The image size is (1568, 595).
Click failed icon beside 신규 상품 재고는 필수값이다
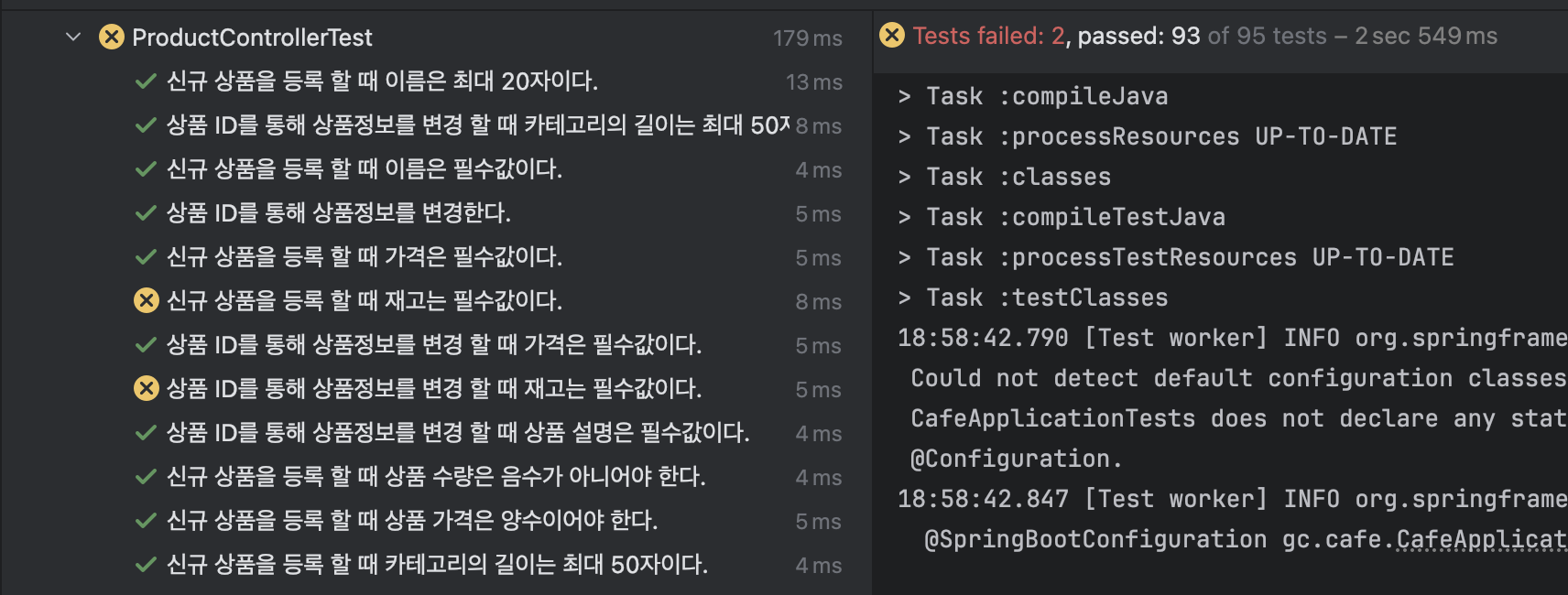coord(147,300)
